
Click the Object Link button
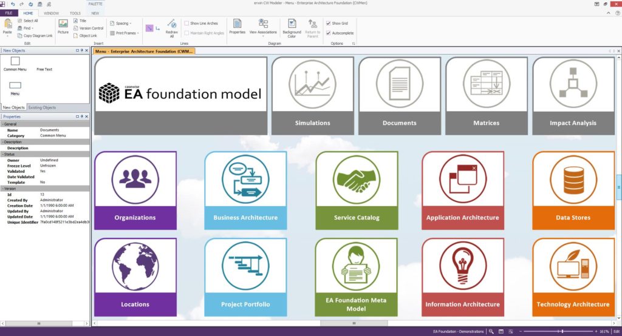(85, 36)
